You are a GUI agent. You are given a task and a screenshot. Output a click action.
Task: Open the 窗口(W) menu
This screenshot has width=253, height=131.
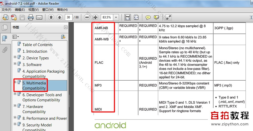click(48, 10)
